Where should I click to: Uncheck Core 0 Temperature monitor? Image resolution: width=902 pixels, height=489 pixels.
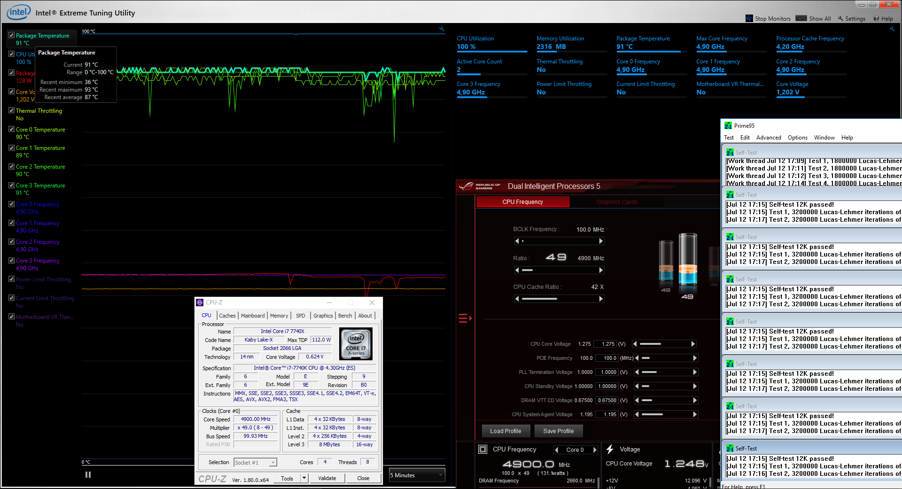(11, 129)
